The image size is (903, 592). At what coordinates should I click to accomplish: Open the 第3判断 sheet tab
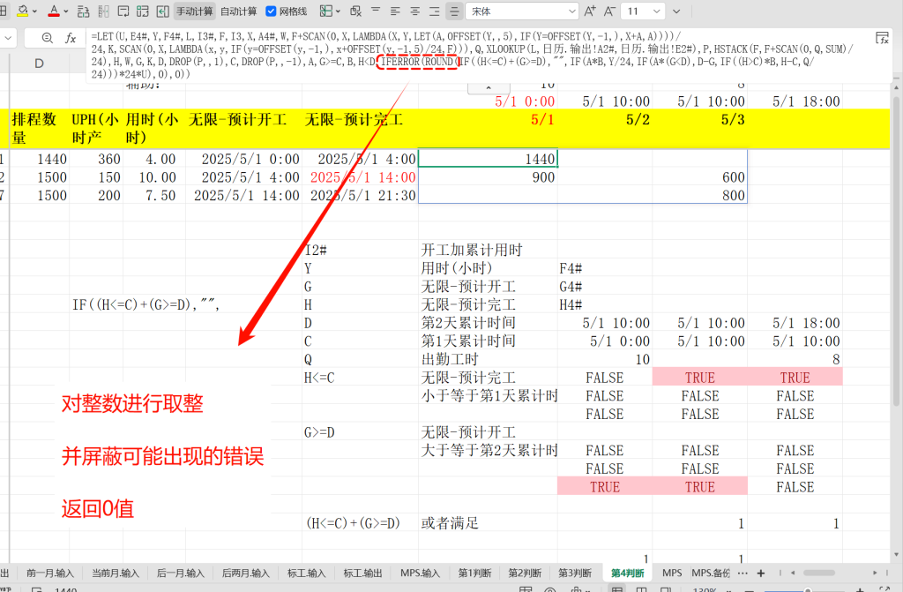pos(575,573)
